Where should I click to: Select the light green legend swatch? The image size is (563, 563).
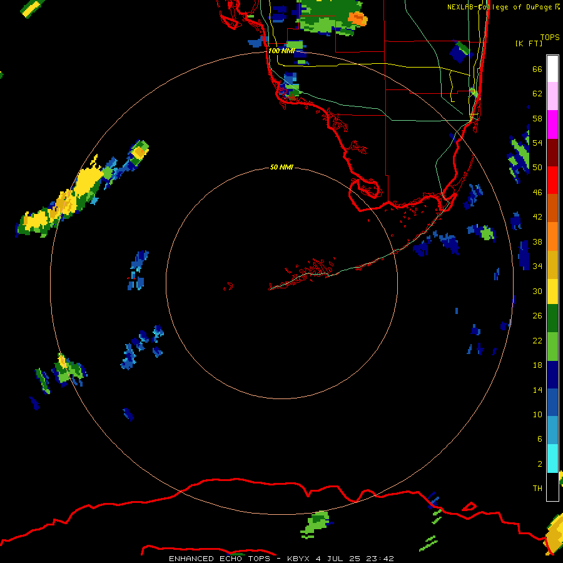(x=552, y=347)
